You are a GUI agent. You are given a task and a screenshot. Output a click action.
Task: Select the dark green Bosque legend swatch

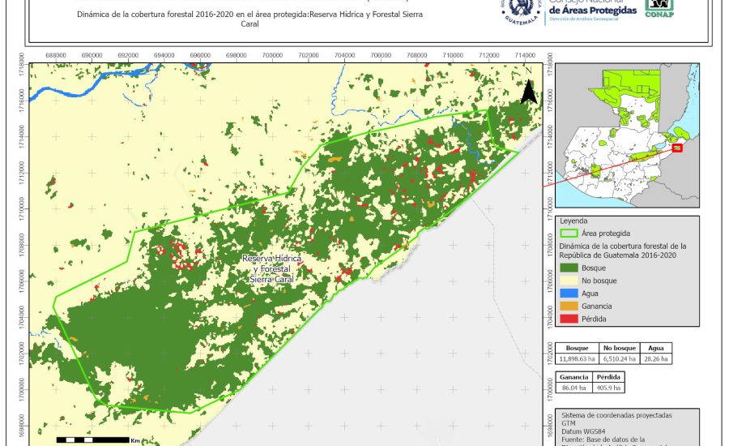pyautogui.click(x=569, y=268)
